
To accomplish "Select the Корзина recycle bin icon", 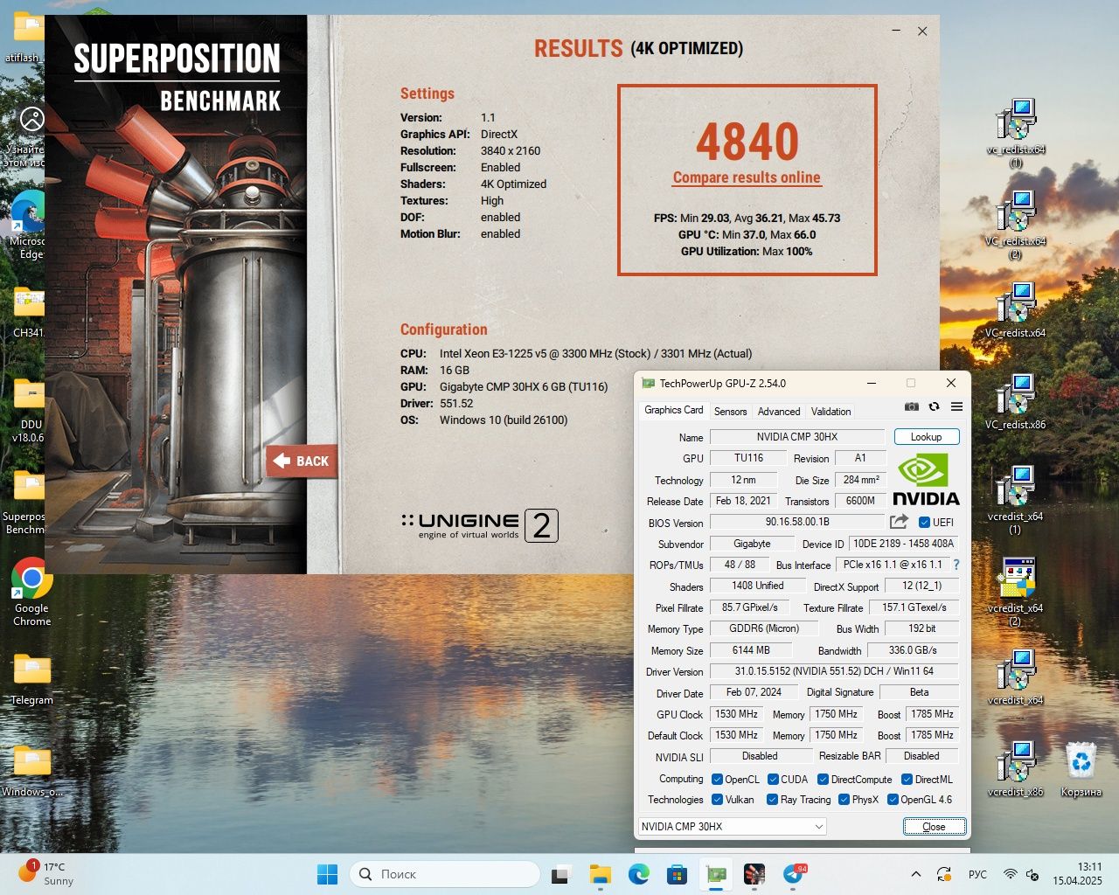I will [1081, 770].
